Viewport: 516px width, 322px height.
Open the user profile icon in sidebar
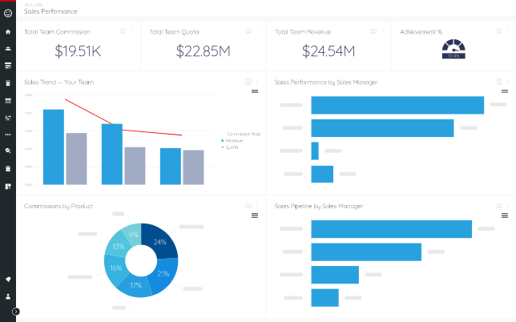point(8,296)
